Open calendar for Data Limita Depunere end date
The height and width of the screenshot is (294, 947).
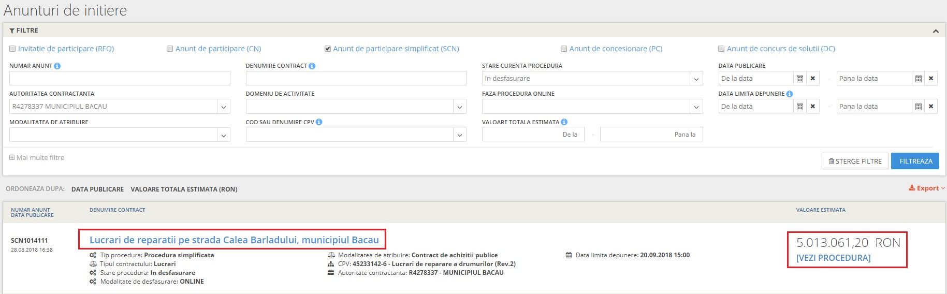coord(919,107)
